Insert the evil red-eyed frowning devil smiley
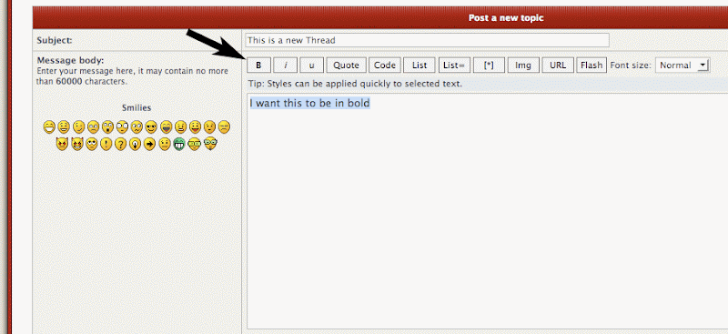 (x=62, y=144)
